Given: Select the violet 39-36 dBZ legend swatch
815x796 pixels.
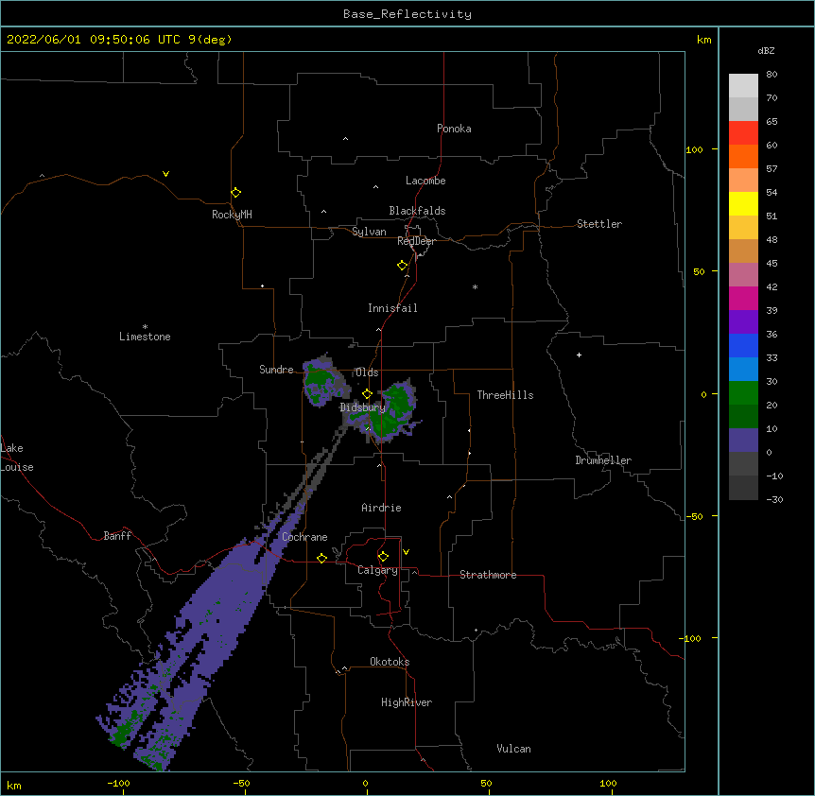Looking at the screenshot, I should [x=743, y=322].
